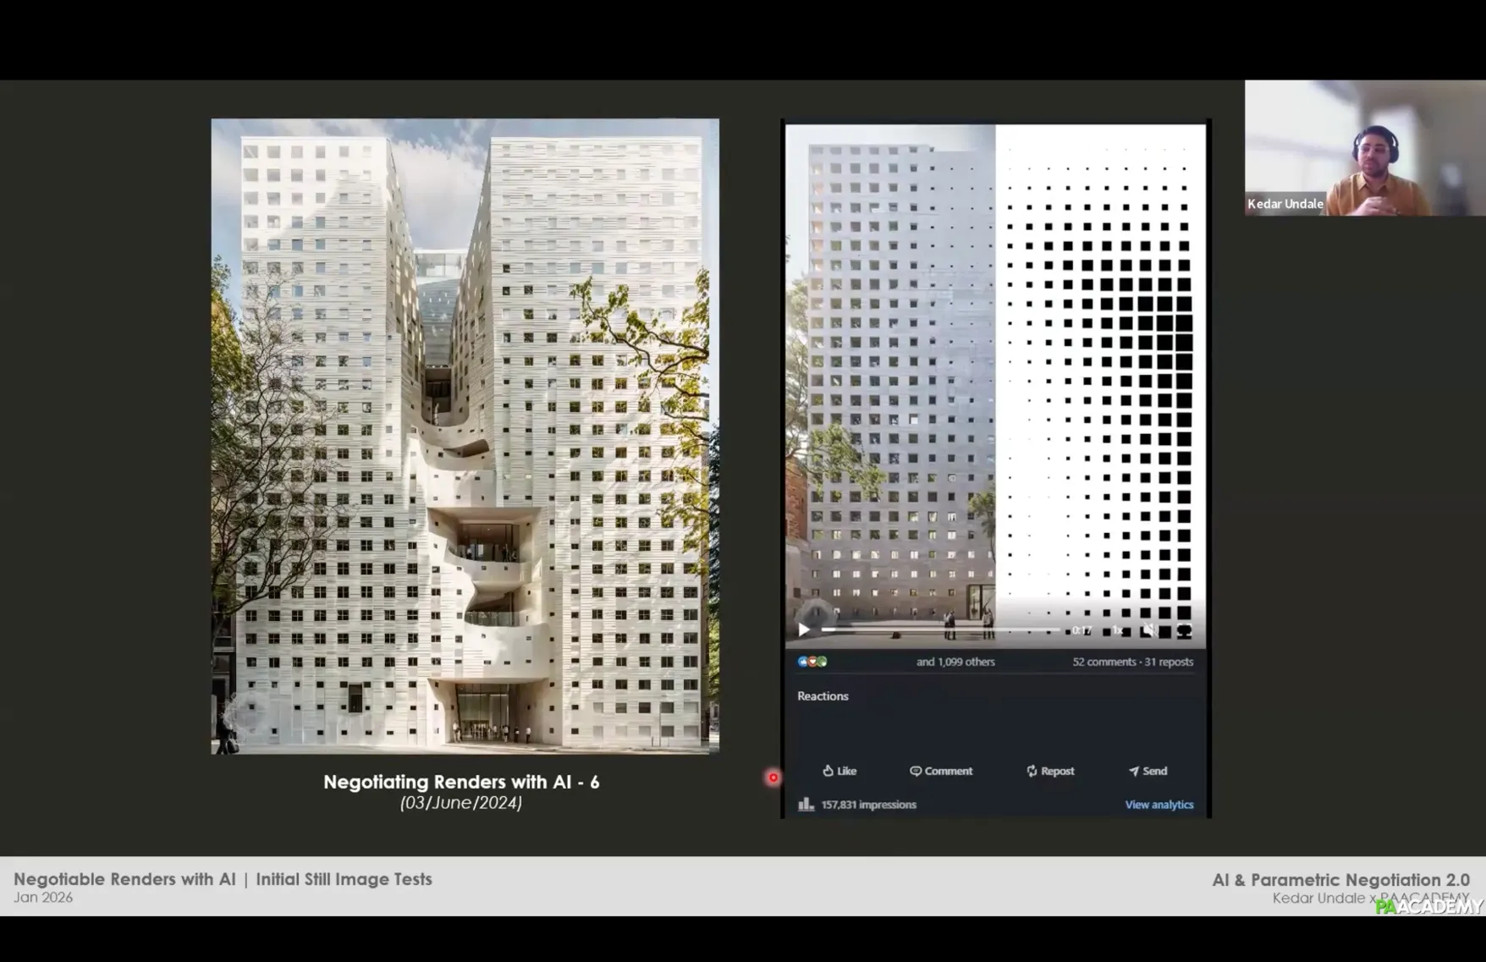Open the 'and 1,099 others' reactions list
The image size is (1486, 962).
point(955,662)
